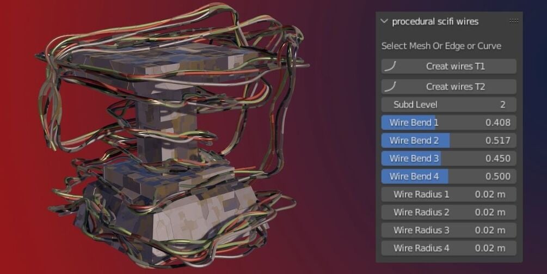Click the Creat wires T2 button

pyautogui.click(x=448, y=87)
